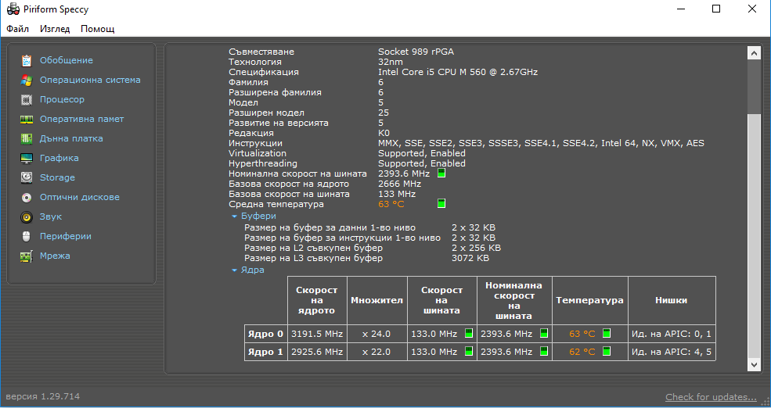
Task: Select the text 'Intel Core i5 CPU M 560 @ 2.67GHz'
Action: (458, 72)
